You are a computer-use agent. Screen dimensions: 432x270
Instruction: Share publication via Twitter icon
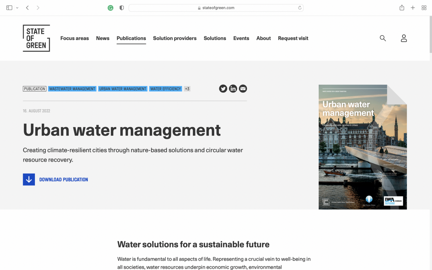point(223,89)
